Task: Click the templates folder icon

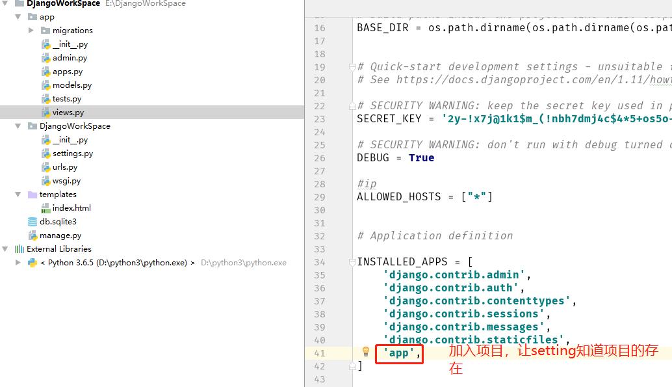Action: click(32, 194)
